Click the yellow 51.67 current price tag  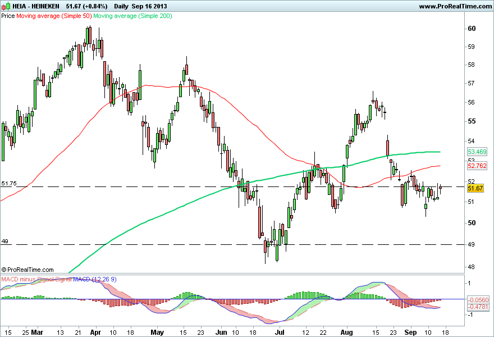[475, 188]
